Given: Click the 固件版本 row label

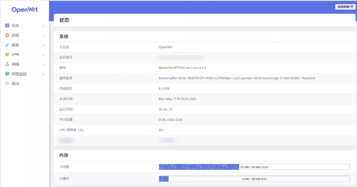Looking at the screenshot, I should 66,78.
